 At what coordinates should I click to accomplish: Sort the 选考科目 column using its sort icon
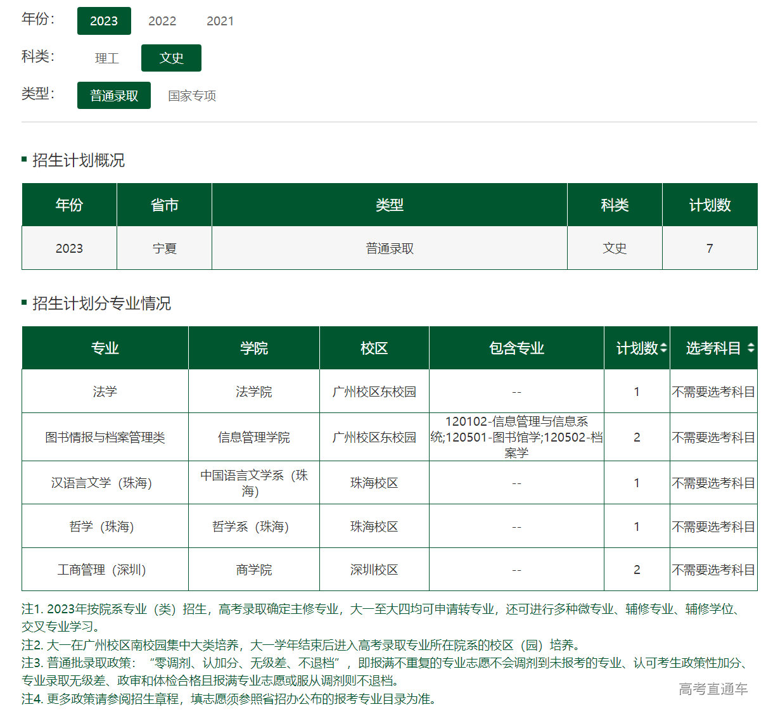tap(751, 348)
